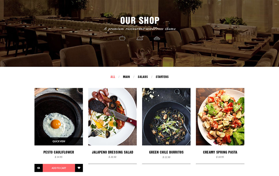Click the Pesto Cauliflower fried egg image

[59, 113]
